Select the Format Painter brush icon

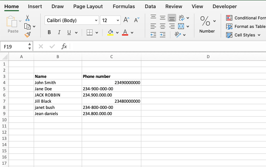(27, 34)
